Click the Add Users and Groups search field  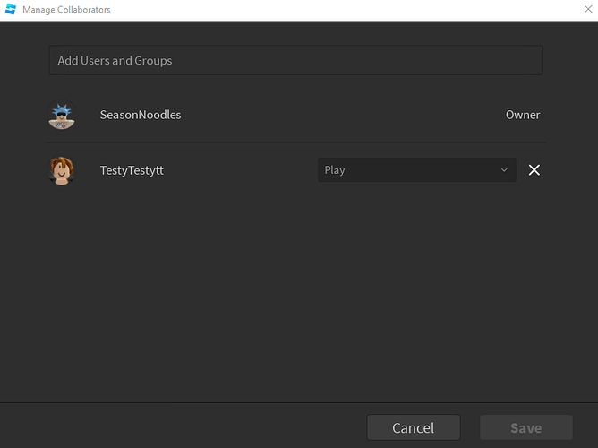tap(295, 60)
